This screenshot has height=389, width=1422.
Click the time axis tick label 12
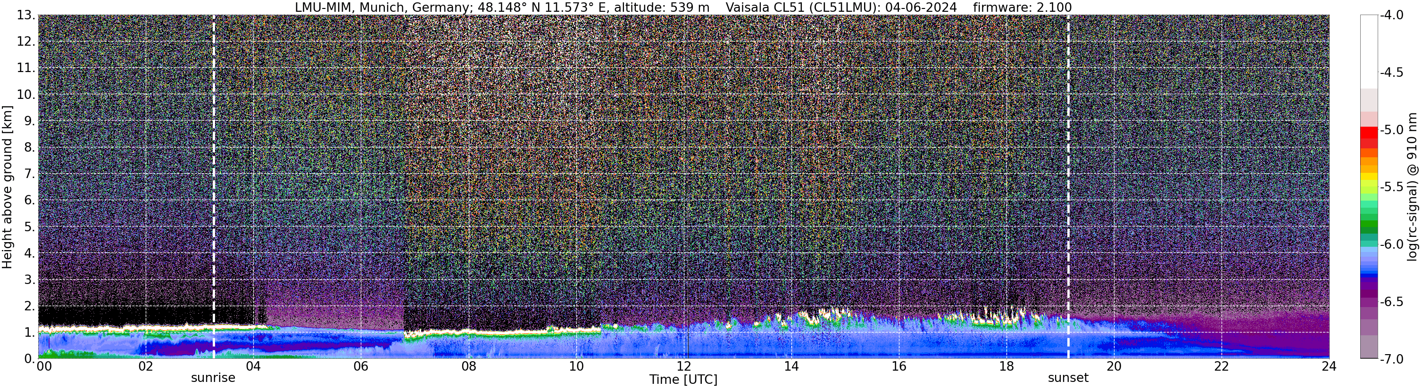(684, 366)
